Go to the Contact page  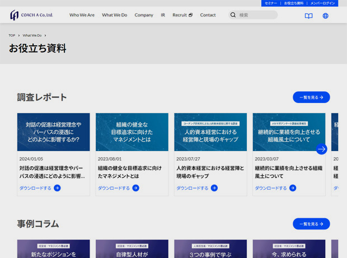(x=208, y=15)
